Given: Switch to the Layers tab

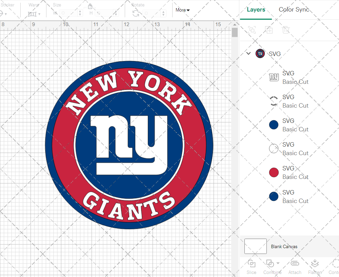Looking at the screenshot, I should tap(256, 10).
